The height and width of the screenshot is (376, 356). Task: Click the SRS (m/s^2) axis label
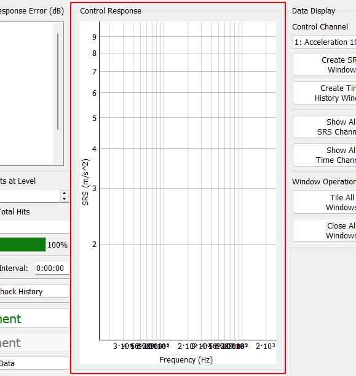click(x=85, y=182)
